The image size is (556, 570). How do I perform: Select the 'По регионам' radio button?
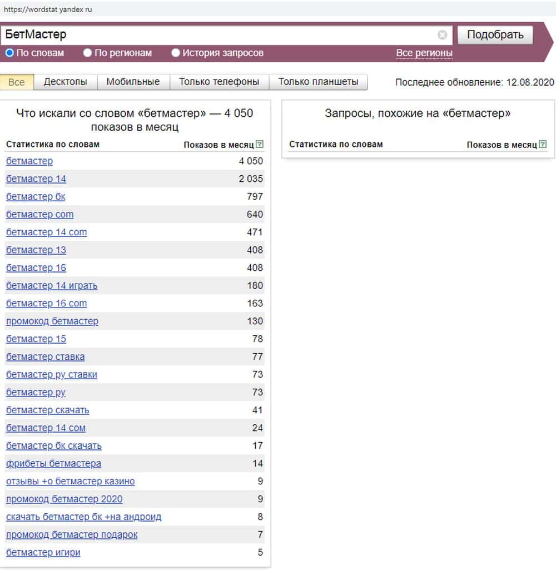pyautogui.click(x=87, y=53)
